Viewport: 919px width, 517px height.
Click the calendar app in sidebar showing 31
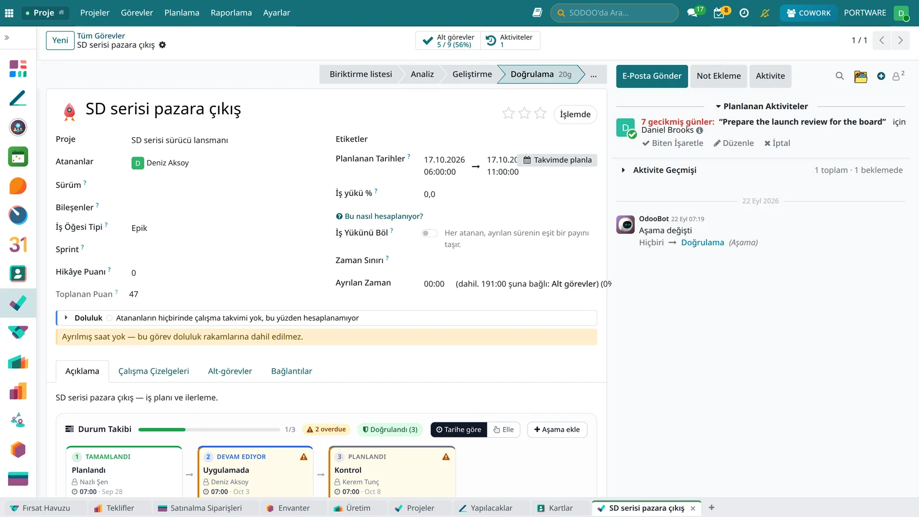(x=18, y=245)
